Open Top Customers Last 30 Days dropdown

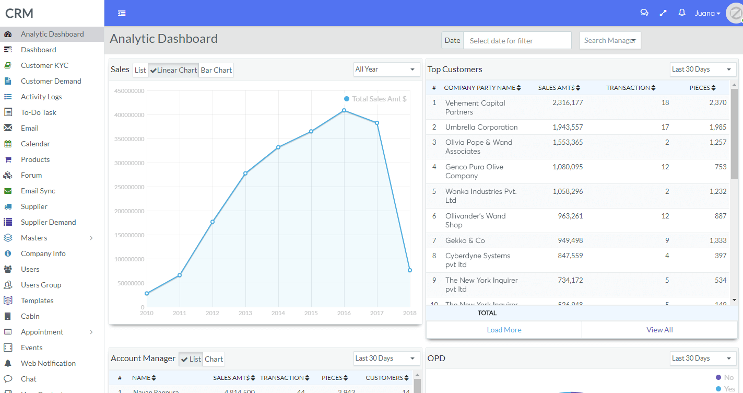click(x=703, y=70)
